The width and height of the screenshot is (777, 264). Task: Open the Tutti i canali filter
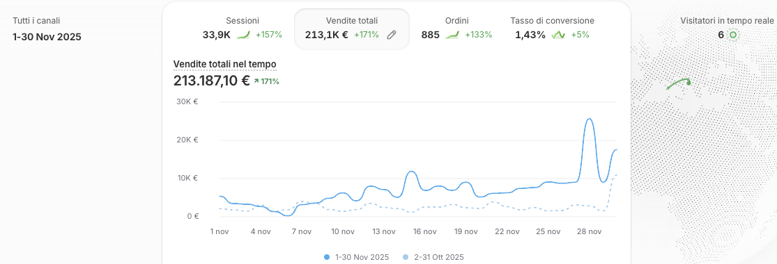click(x=36, y=21)
